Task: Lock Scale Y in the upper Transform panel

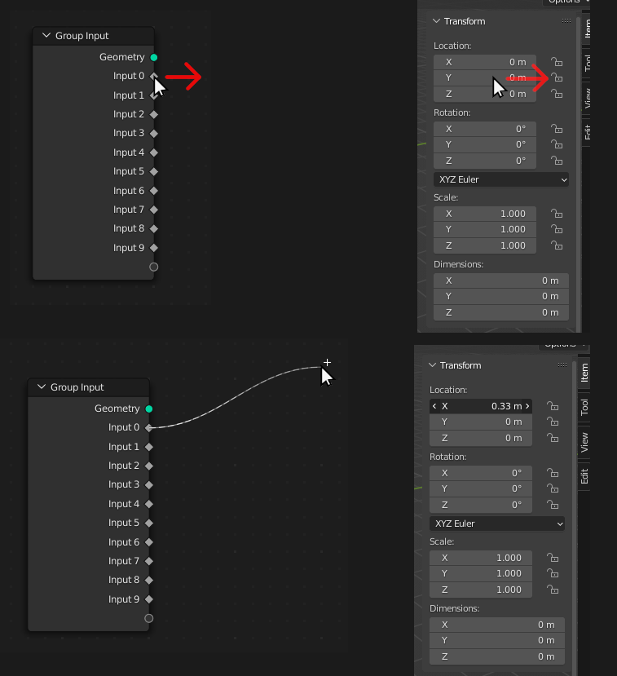Action: pyautogui.click(x=557, y=229)
